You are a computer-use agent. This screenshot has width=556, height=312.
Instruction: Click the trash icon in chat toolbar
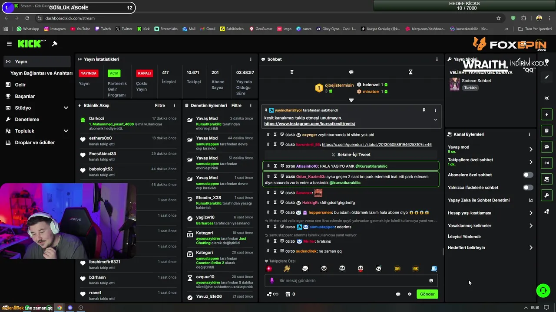tap(292, 72)
